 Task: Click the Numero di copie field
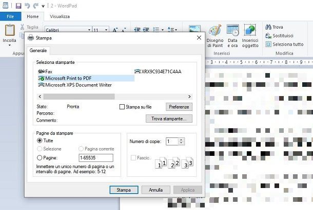(x=172, y=142)
